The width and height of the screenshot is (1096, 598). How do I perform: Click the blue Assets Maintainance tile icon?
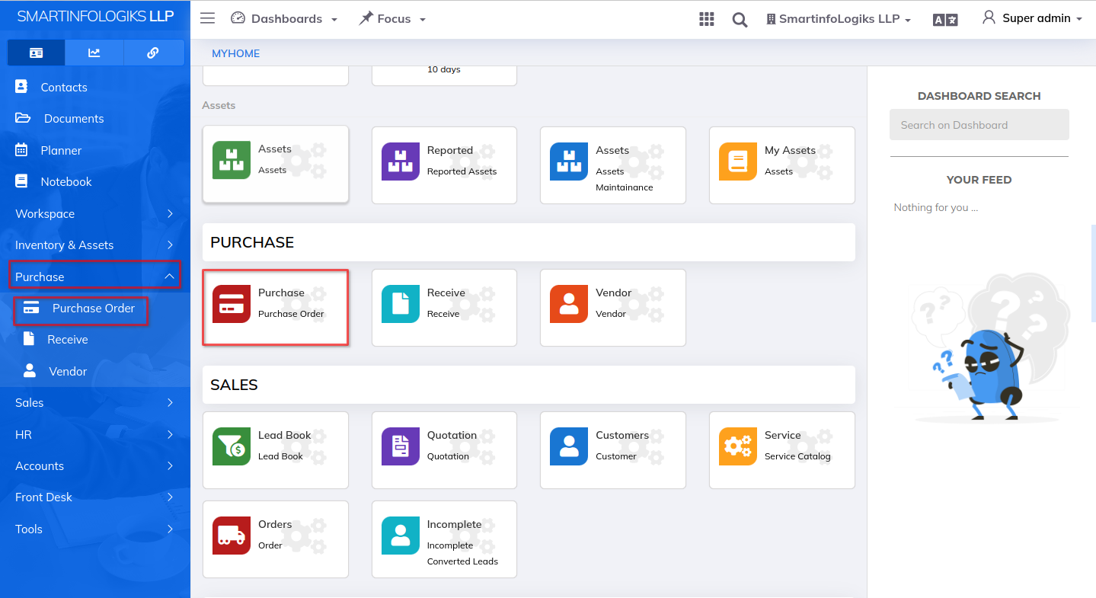click(x=569, y=161)
